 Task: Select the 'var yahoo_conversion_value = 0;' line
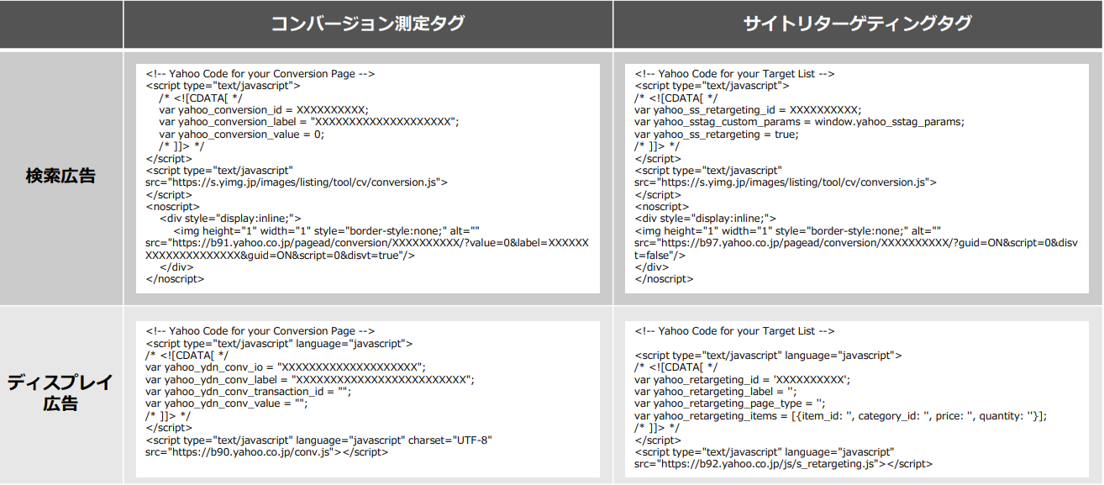tap(241, 134)
